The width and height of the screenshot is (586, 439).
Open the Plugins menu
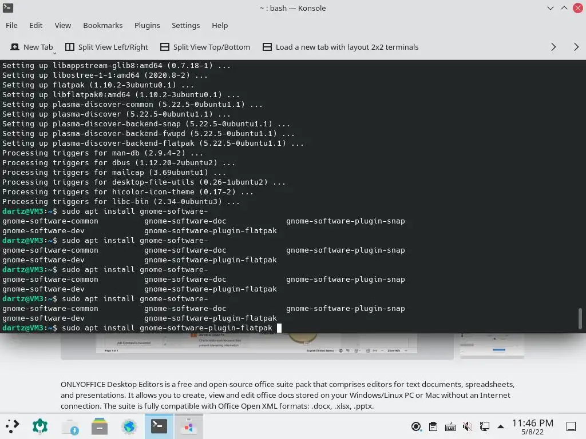[x=147, y=25]
